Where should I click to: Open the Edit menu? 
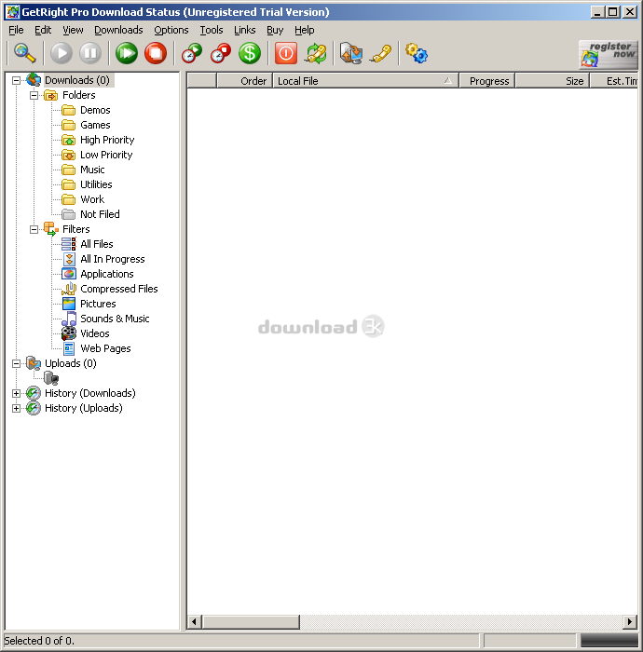tap(43, 30)
